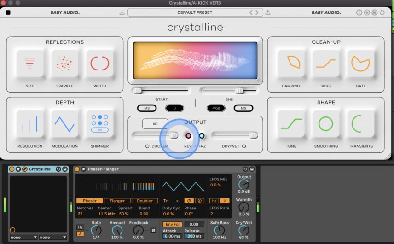Go to the next preset arrow
The height and width of the screenshot is (244, 394).
[257, 12]
